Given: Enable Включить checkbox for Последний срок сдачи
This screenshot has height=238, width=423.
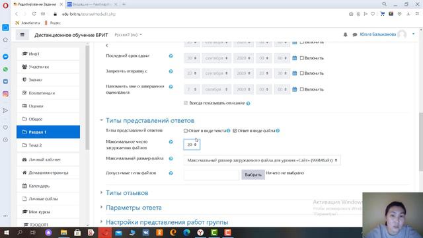Looking at the screenshot, I should point(302,58).
